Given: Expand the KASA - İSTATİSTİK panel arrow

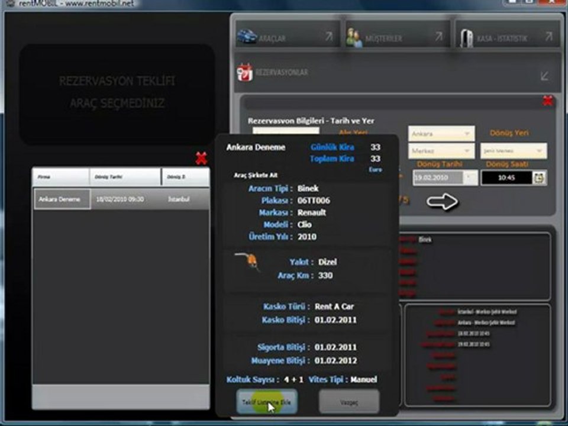Looking at the screenshot, I should point(549,36).
